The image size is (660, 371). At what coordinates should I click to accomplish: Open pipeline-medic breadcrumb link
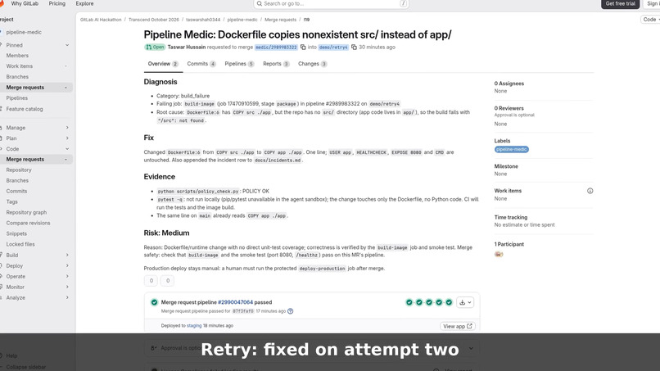pyautogui.click(x=242, y=20)
